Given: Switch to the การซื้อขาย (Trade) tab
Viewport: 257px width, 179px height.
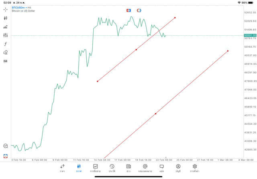Looking at the screenshot, I should (96, 168).
